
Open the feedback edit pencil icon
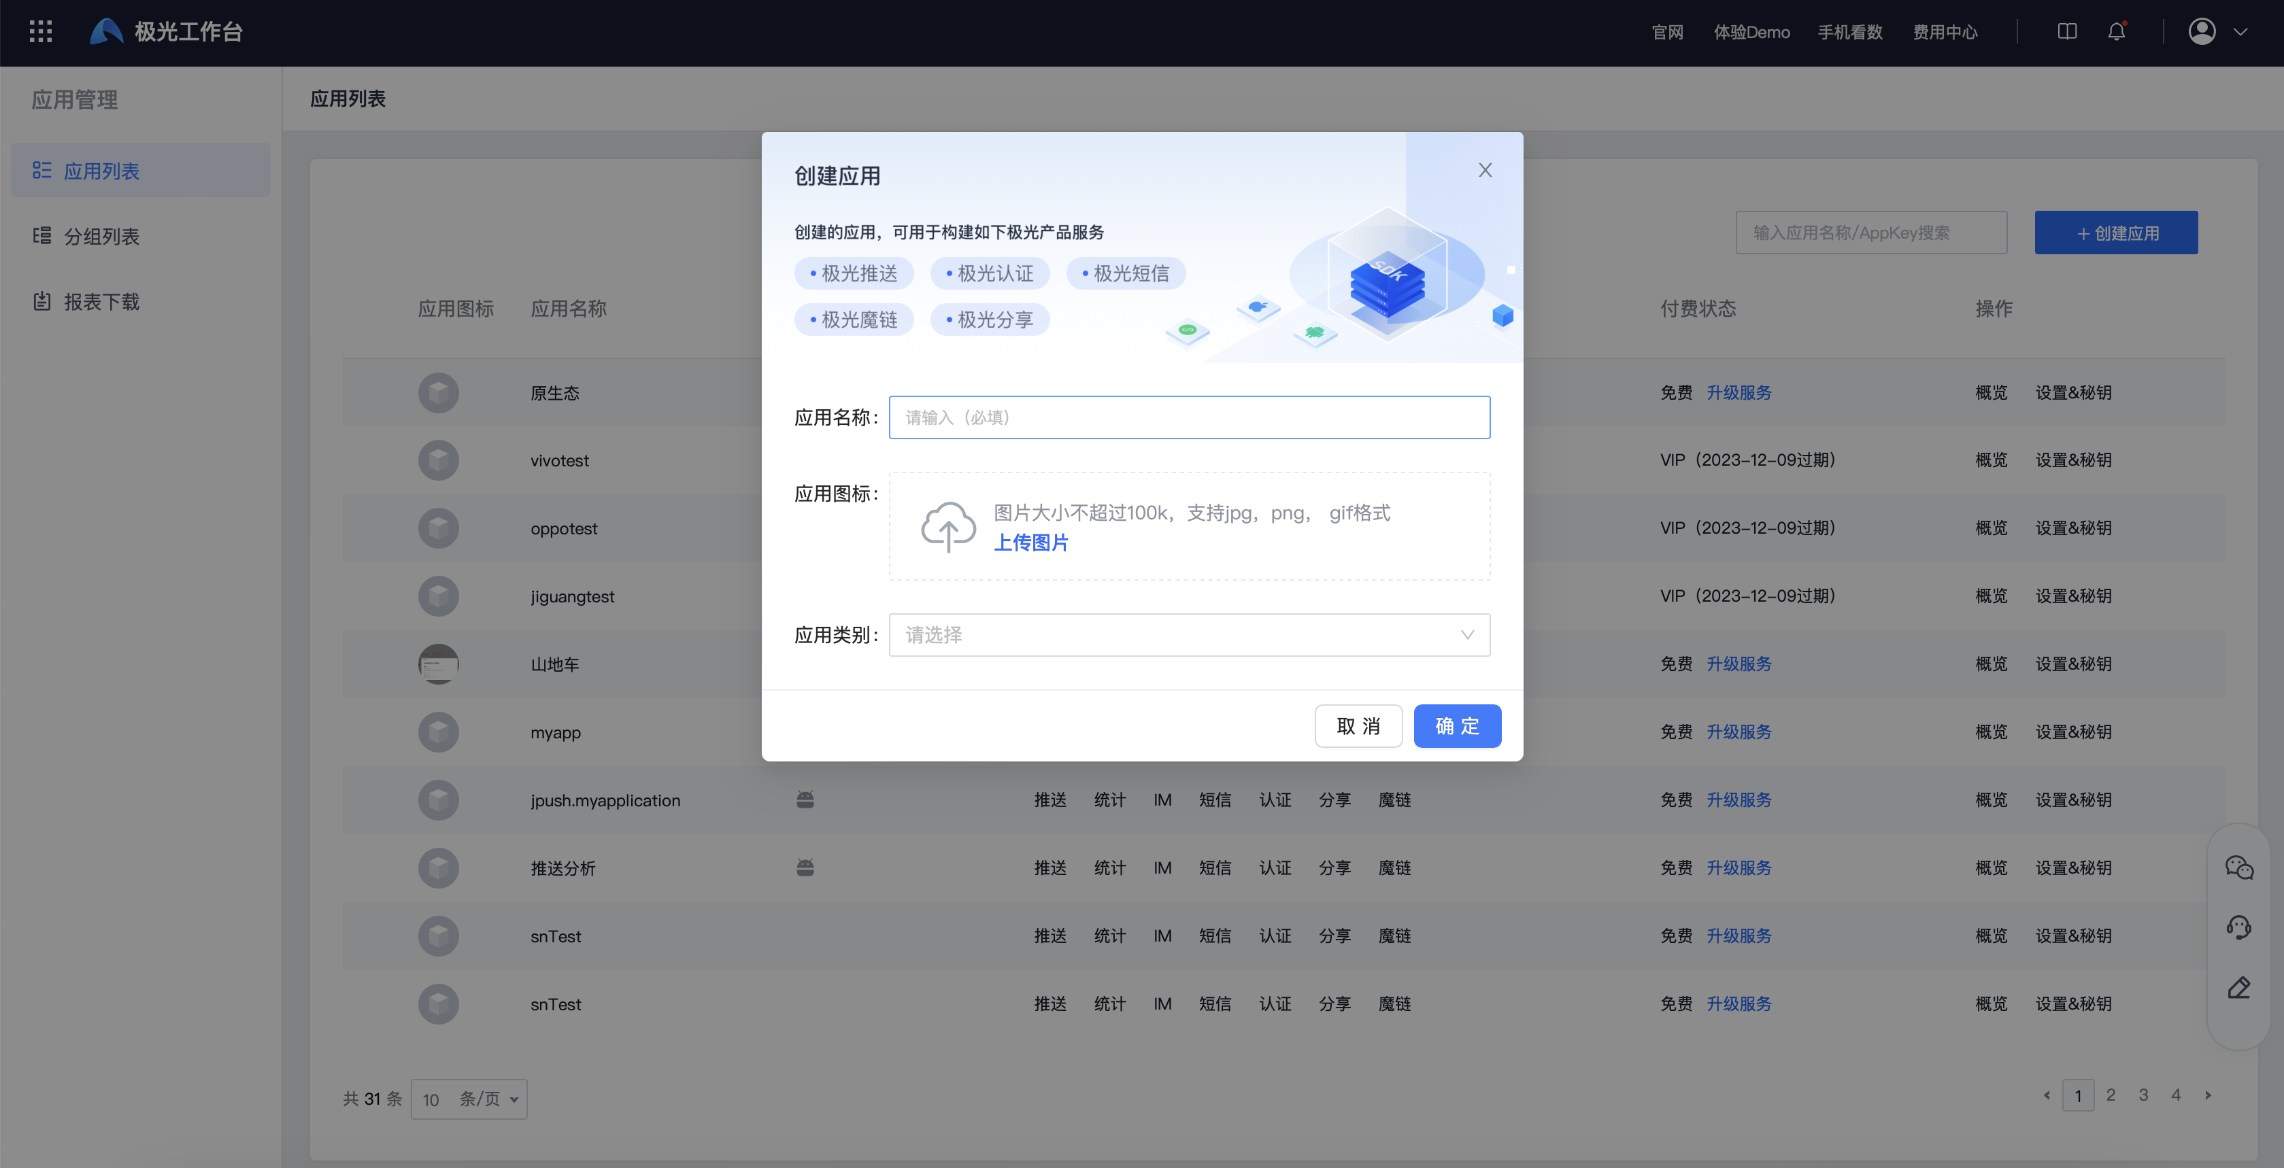coord(2239,988)
